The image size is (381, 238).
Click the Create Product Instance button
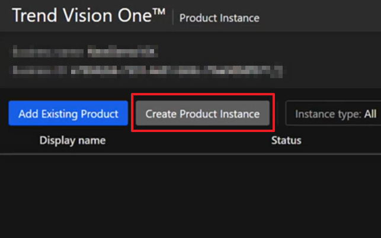(x=203, y=114)
